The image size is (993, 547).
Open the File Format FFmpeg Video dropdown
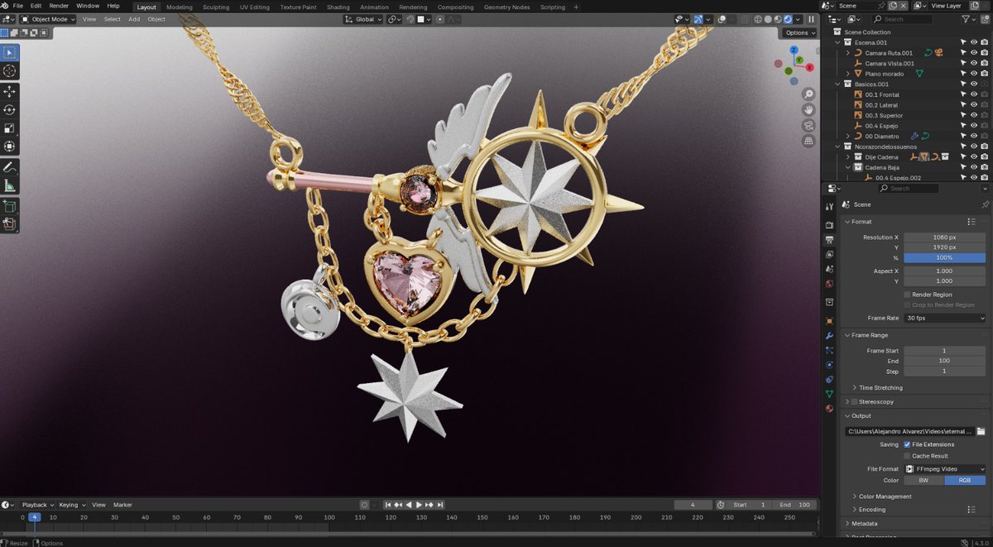tap(945, 468)
